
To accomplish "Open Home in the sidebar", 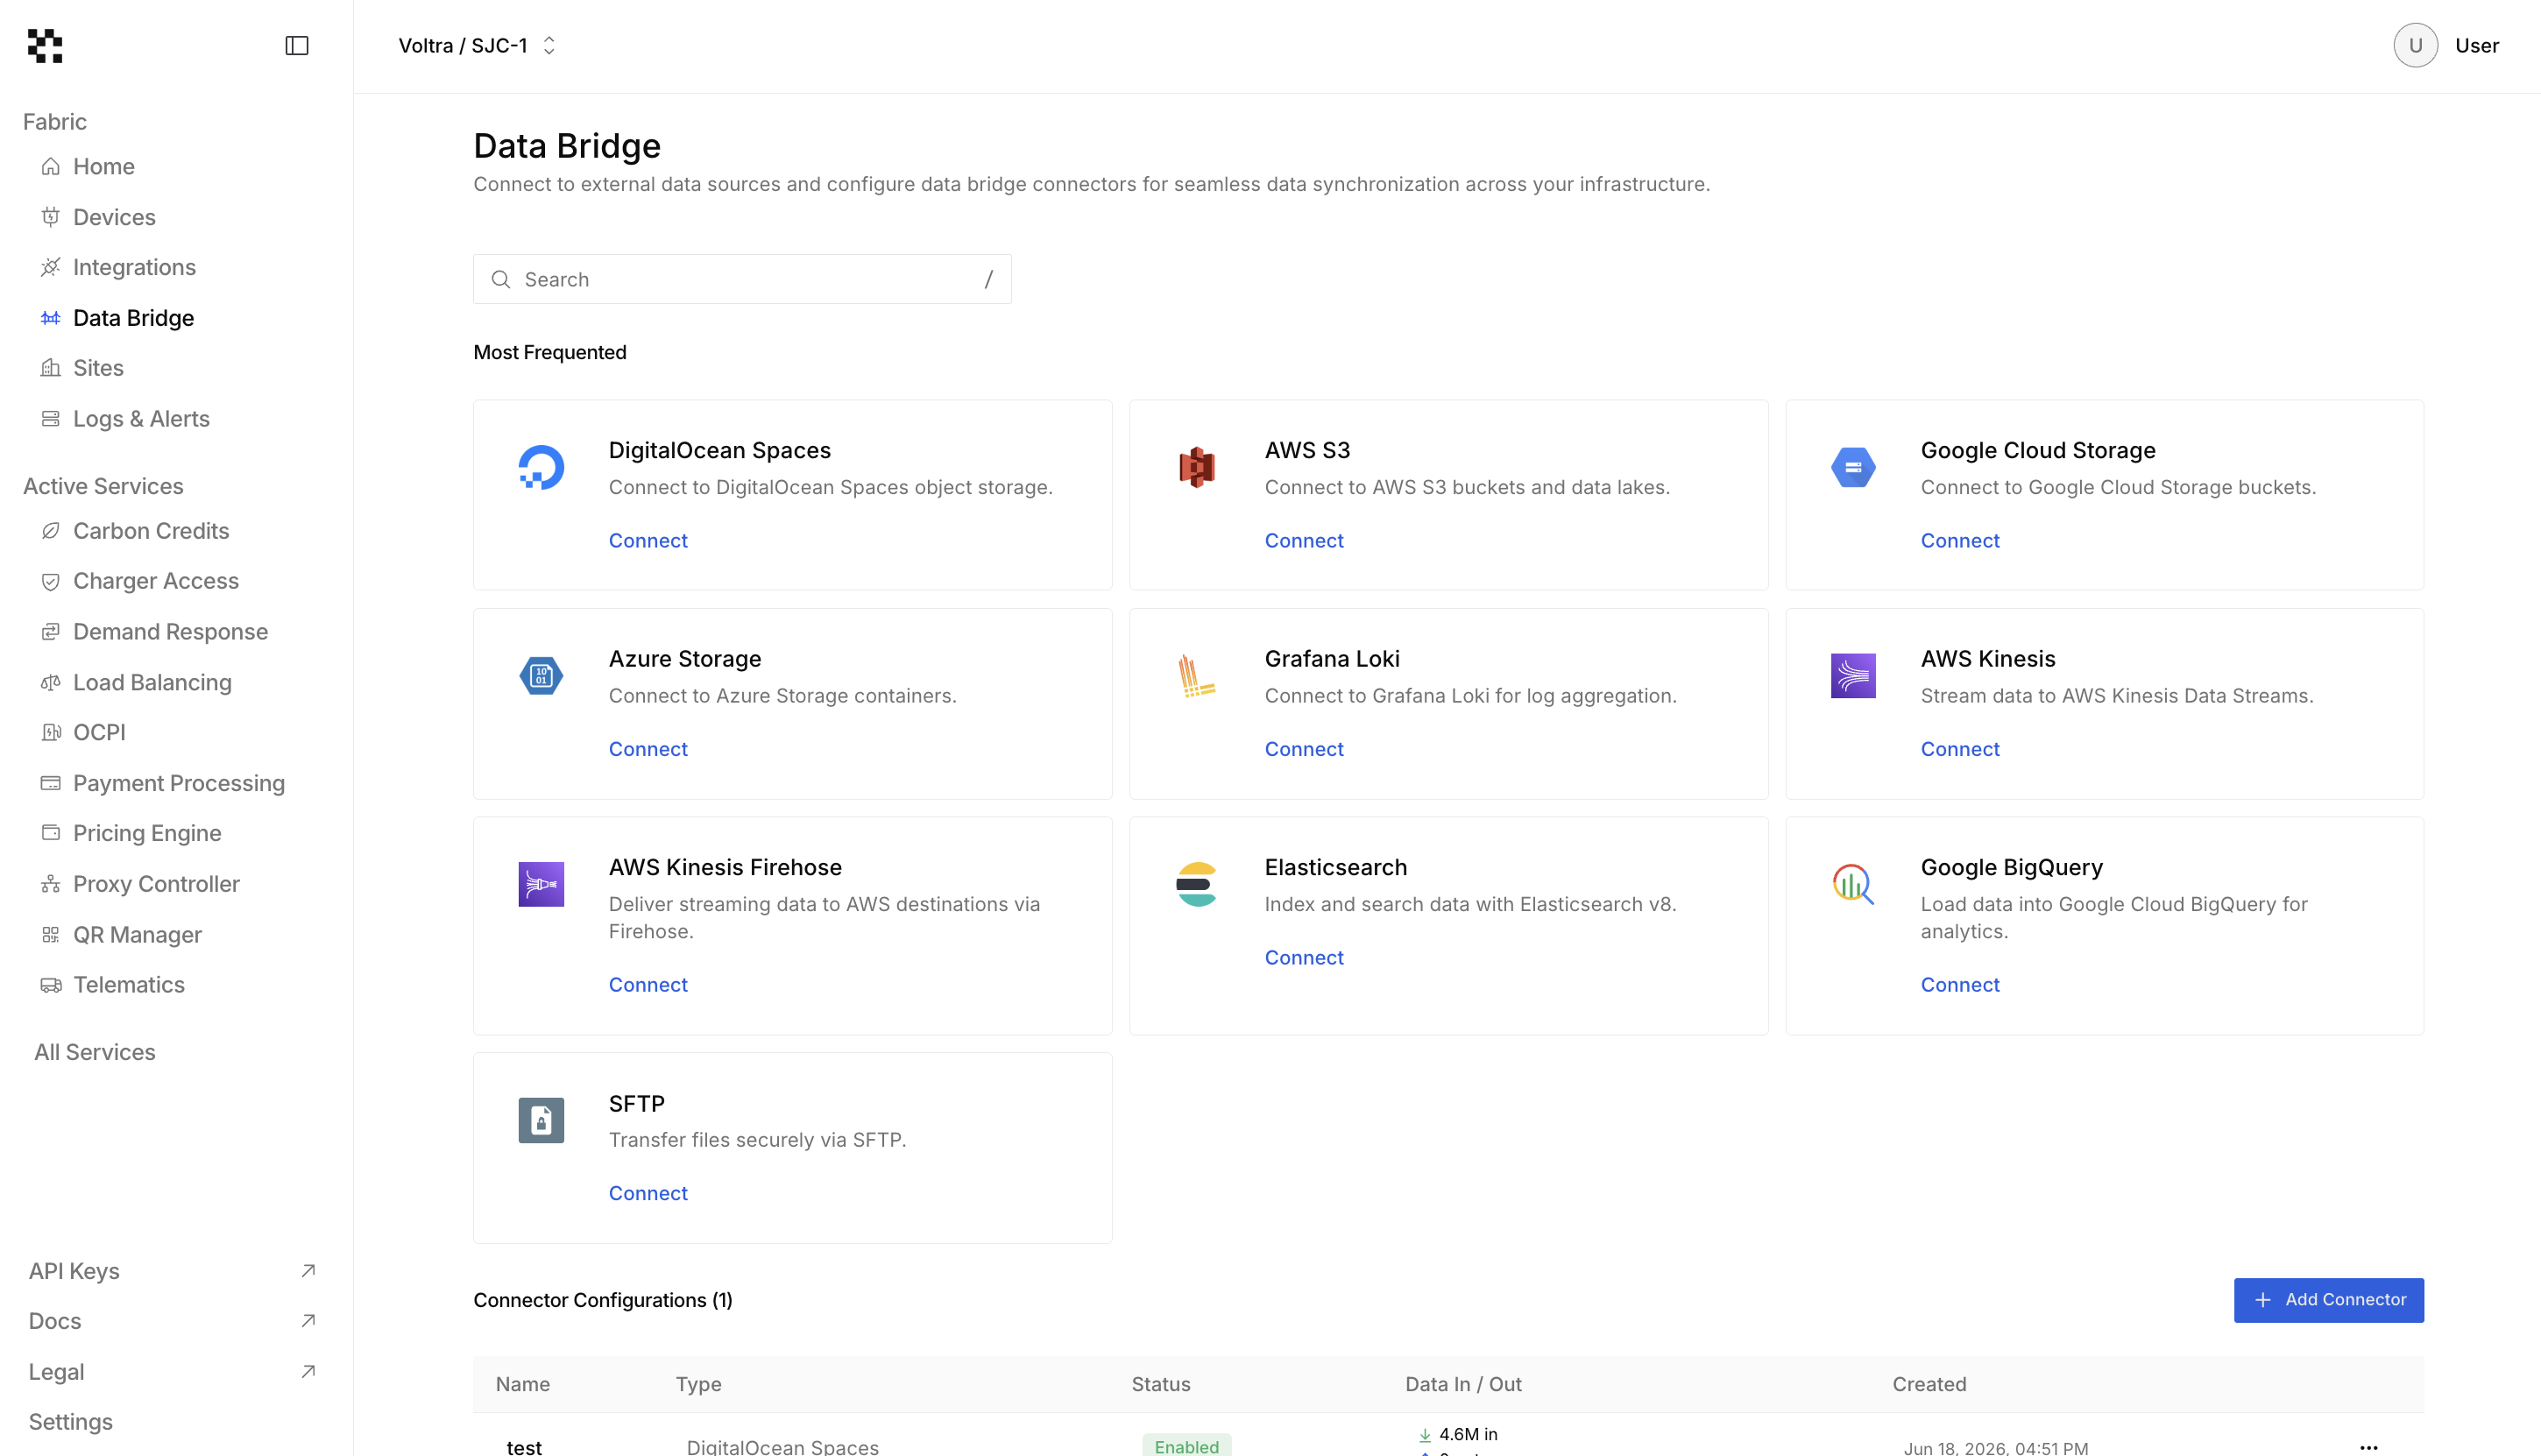I will click(103, 166).
